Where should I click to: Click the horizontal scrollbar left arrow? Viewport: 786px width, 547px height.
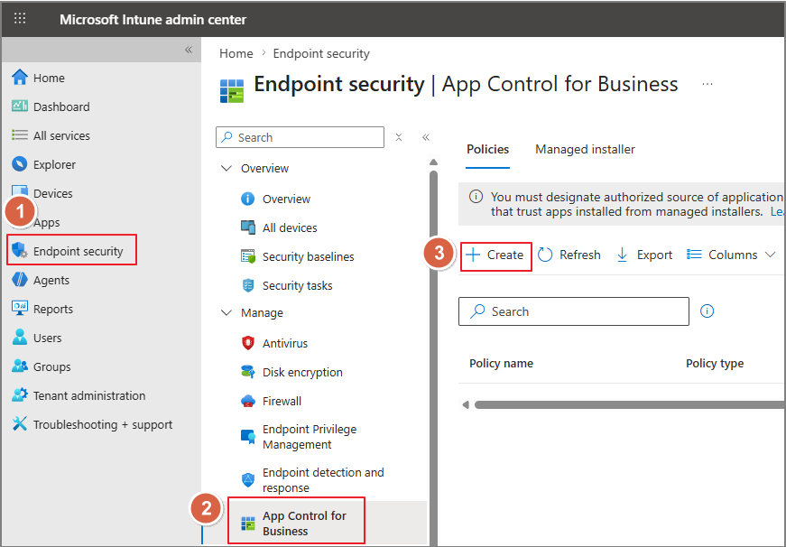click(466, 404)
